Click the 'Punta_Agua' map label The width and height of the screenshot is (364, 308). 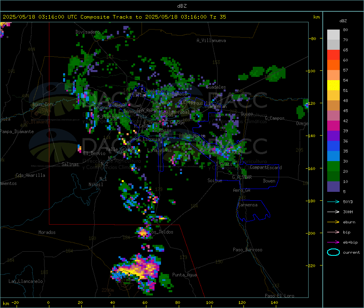pyautogui.click(x=184, y=275)
